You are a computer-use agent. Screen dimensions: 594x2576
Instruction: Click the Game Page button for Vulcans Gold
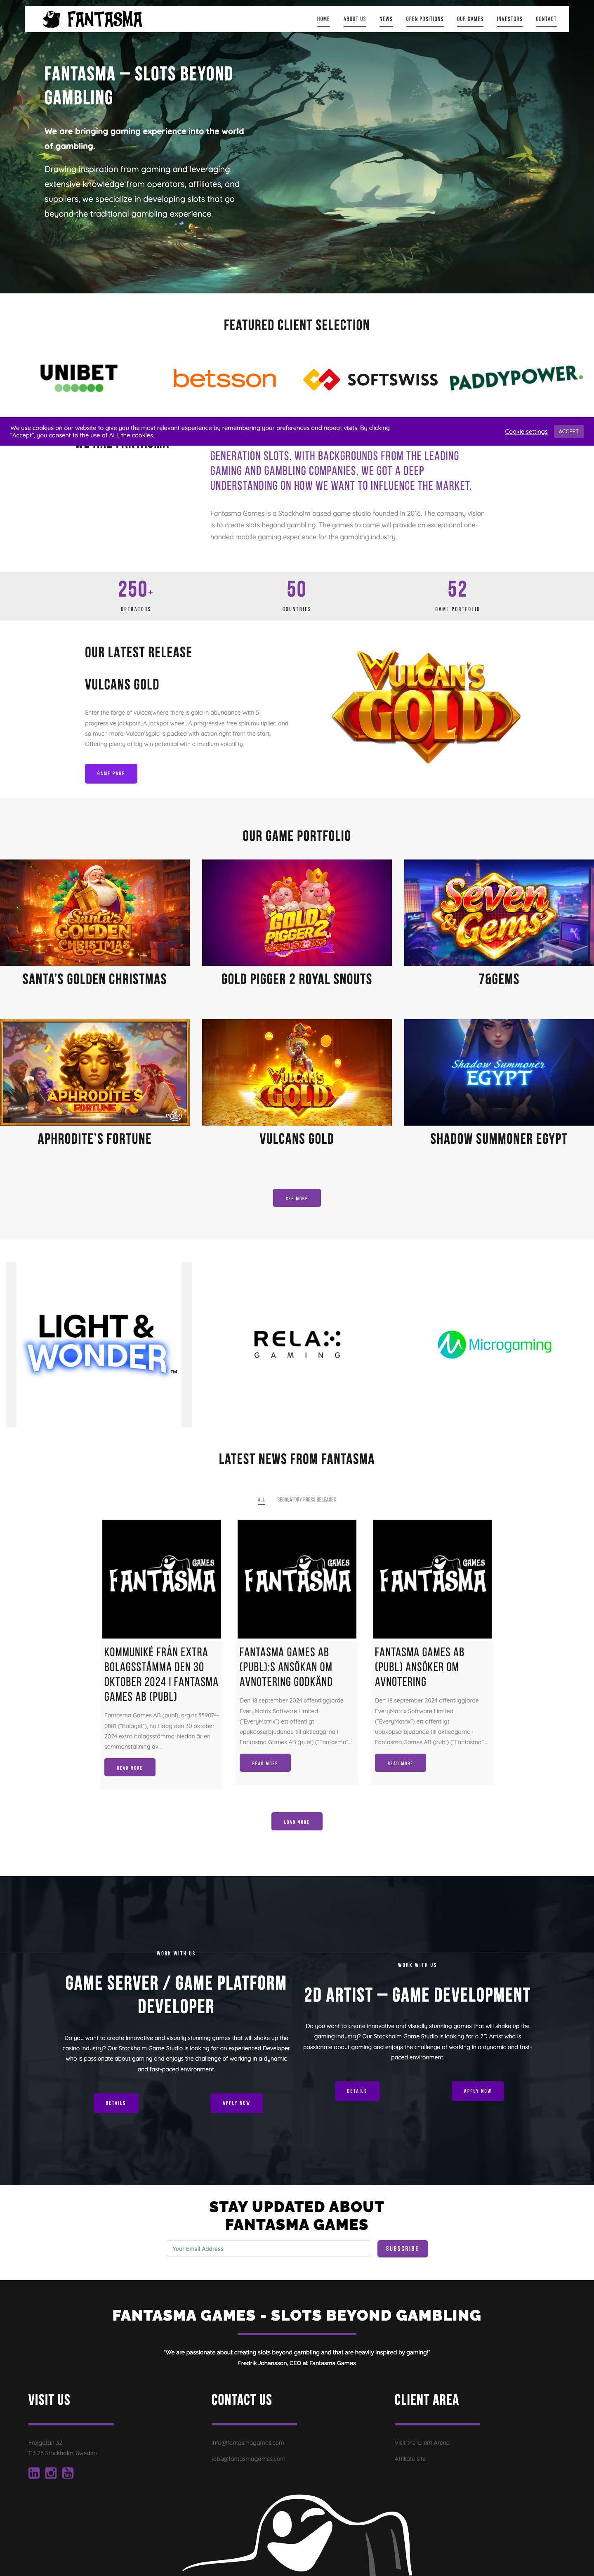point(111,773)
